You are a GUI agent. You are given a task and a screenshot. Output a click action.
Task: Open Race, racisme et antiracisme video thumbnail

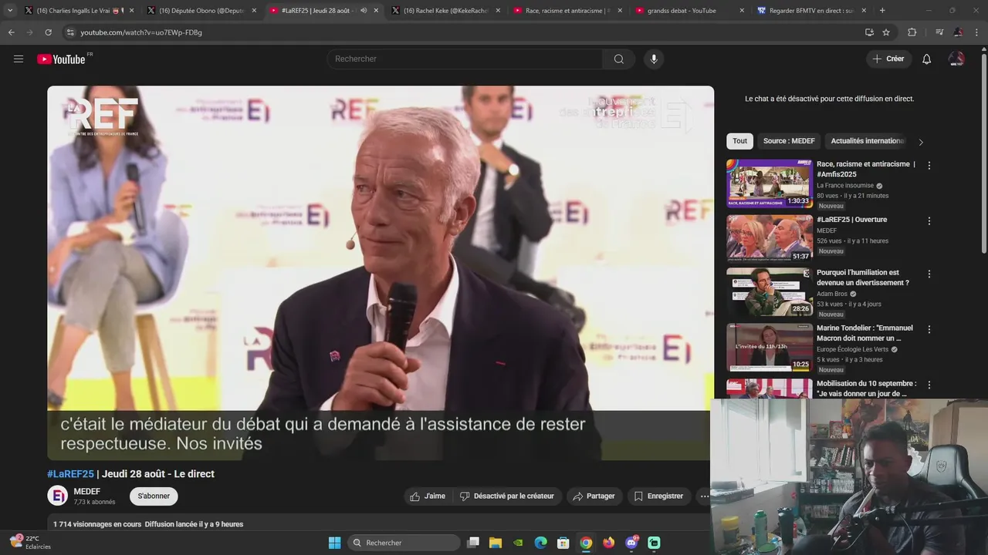769,183
